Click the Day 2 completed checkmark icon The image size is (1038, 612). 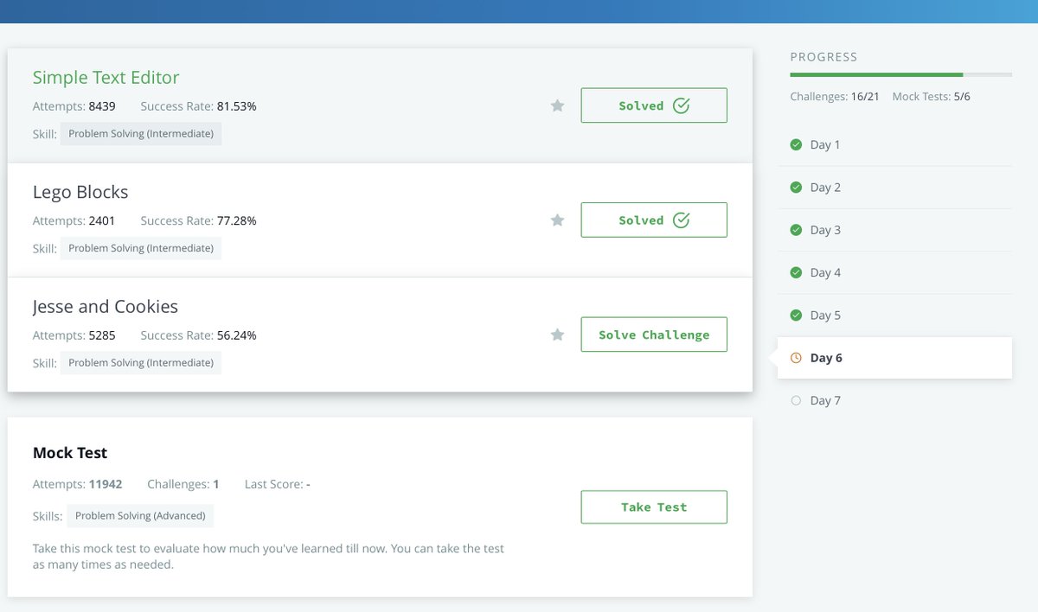pos(796,188)
